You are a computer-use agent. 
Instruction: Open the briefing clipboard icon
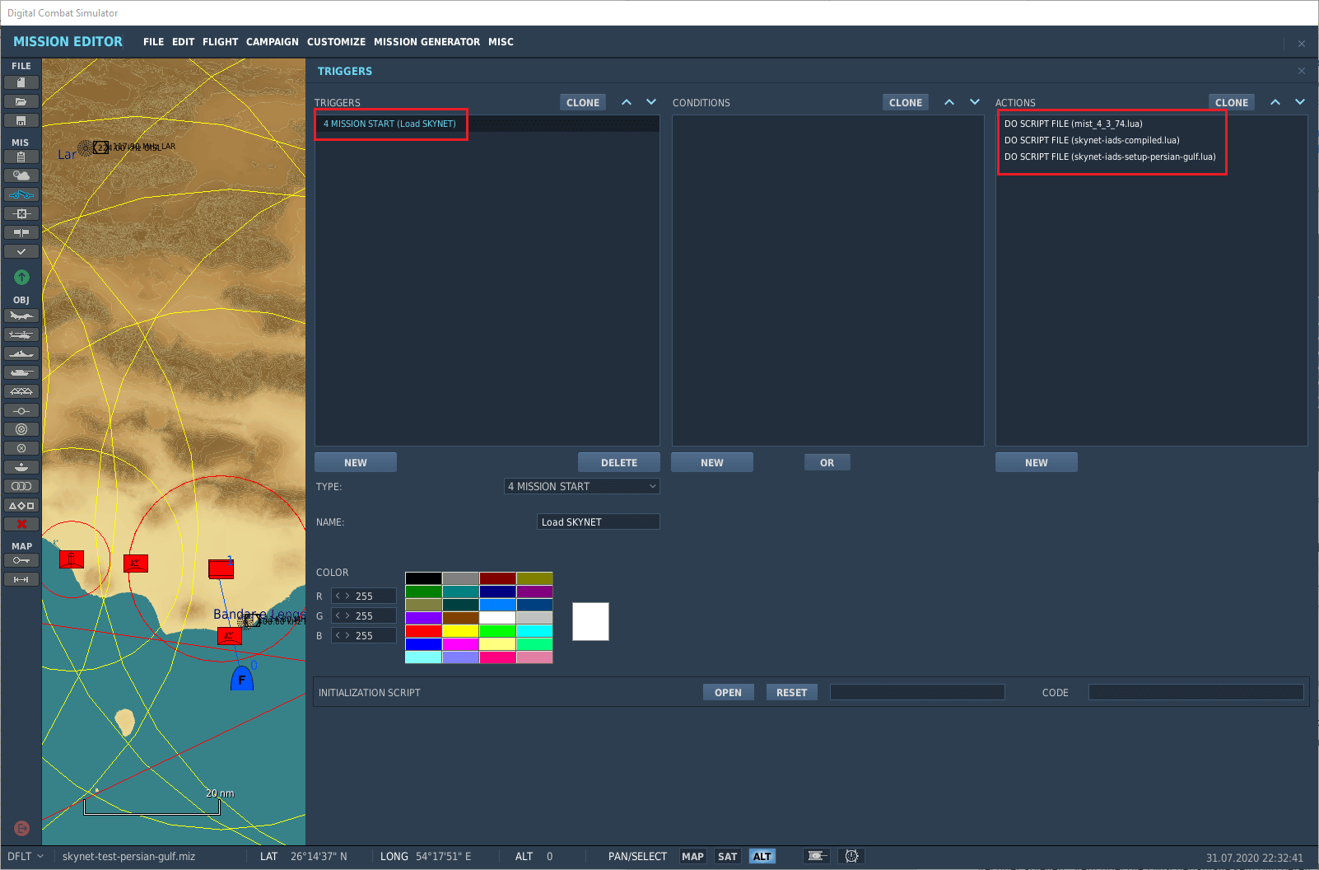click(21, 157)
